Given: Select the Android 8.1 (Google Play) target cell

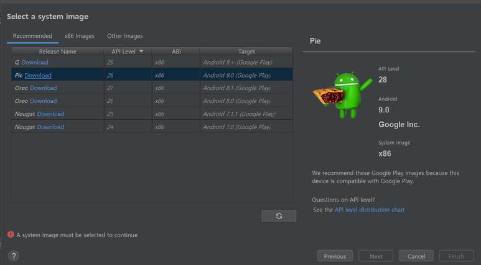Looking at the screenshot, I should [246, 88].
